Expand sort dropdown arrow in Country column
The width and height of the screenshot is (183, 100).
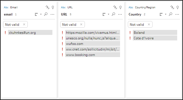166,14
